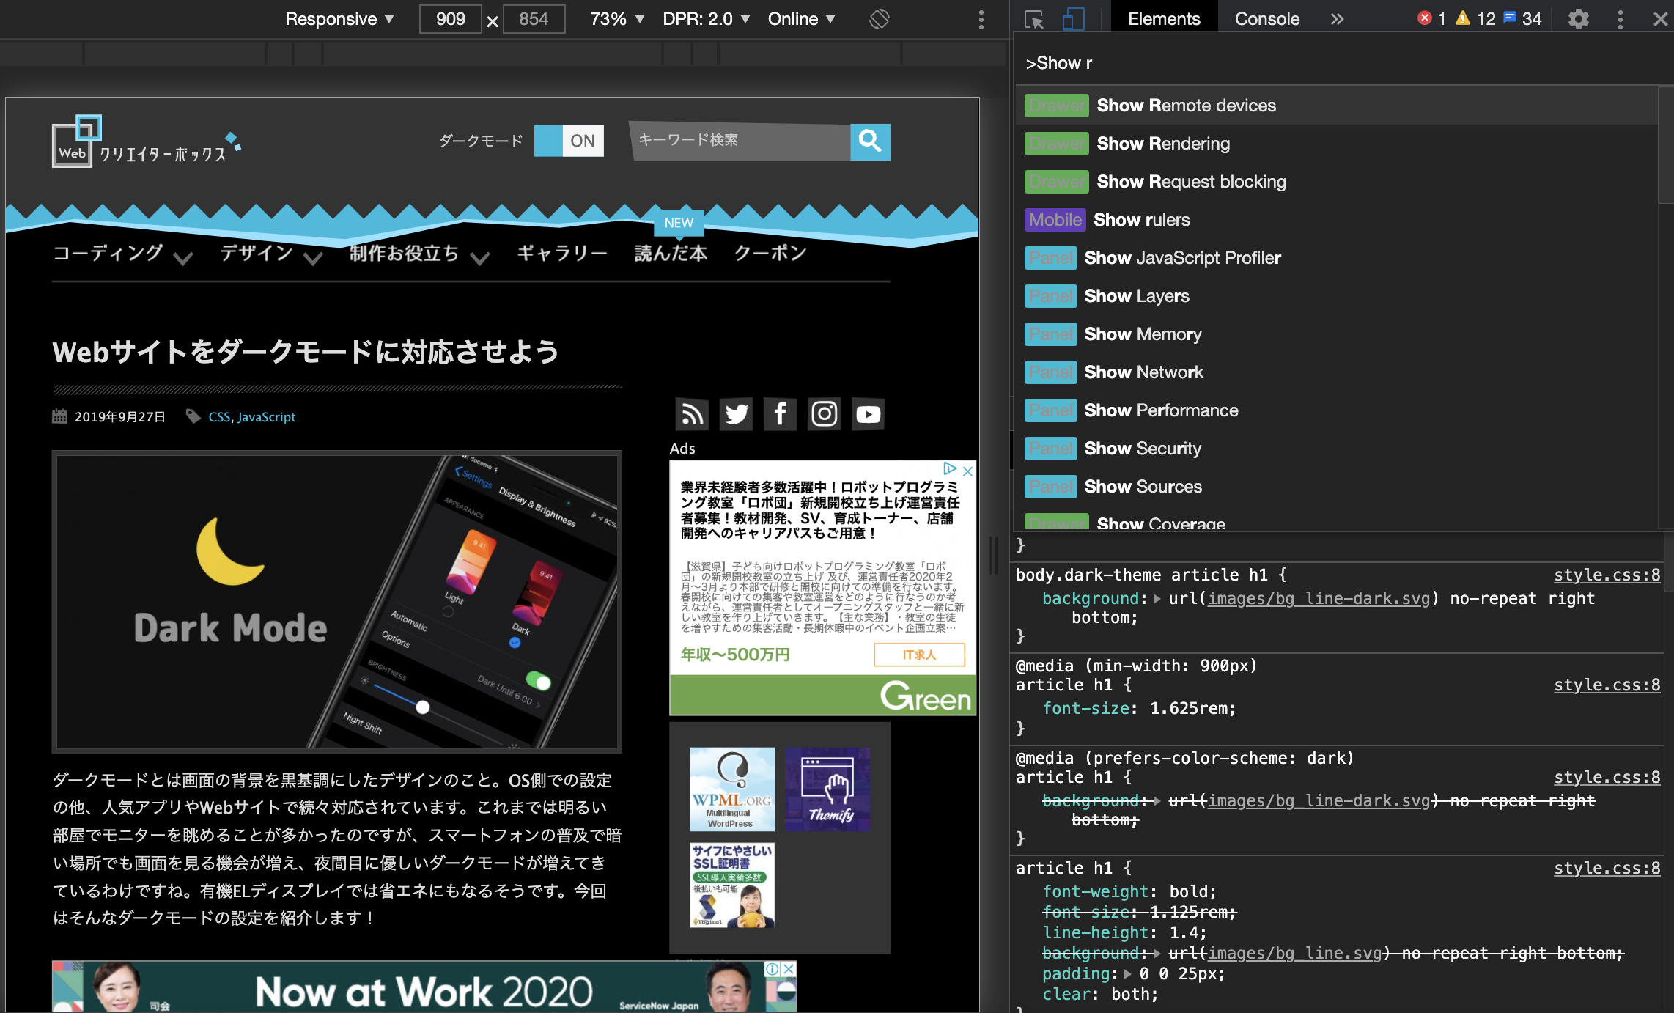Open the Responsive device preset dropdown
1674x1013 pixels.
[339, 19]
